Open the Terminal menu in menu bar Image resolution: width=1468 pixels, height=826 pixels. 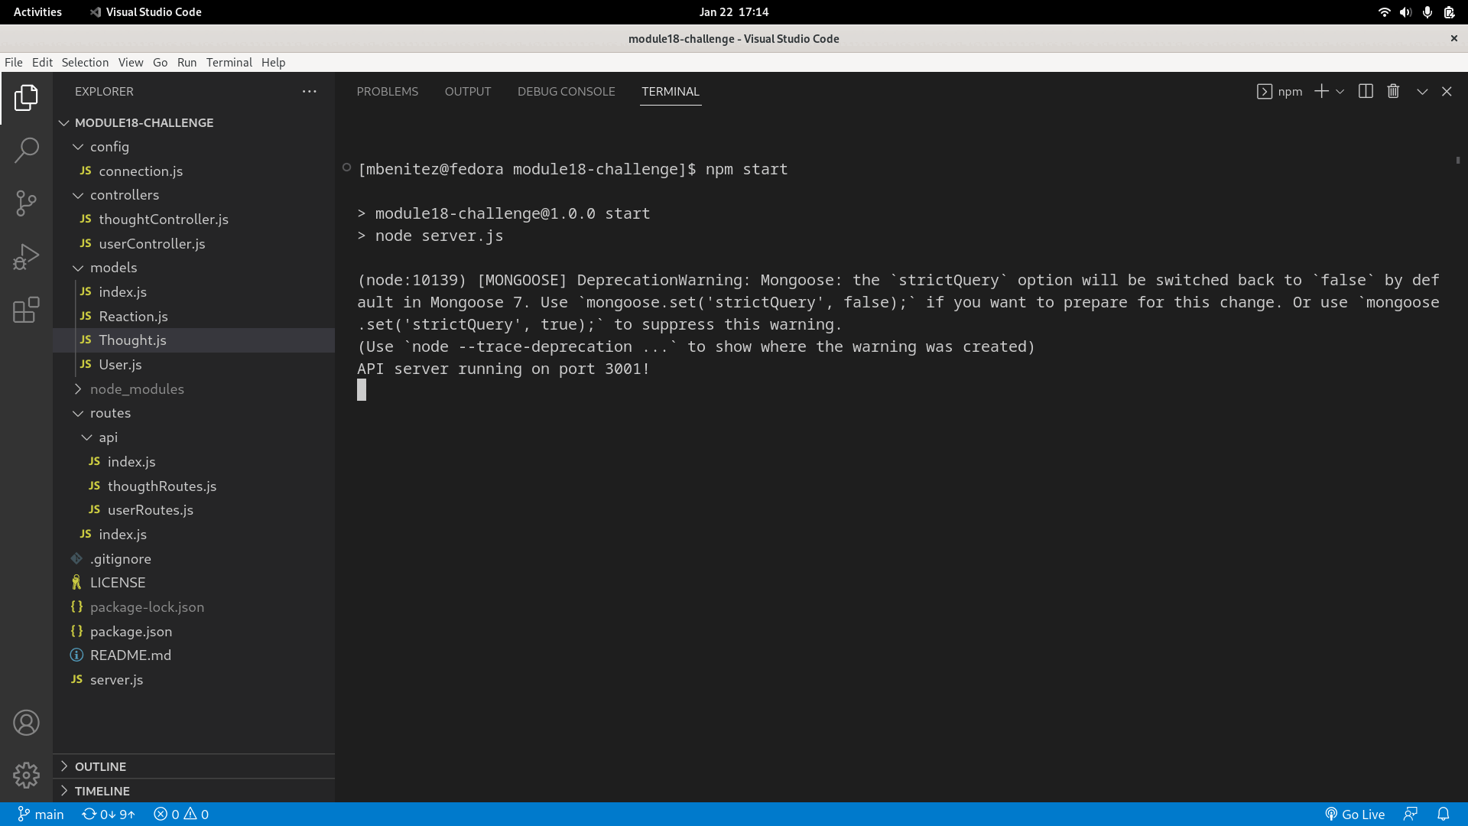(x=229, y=63)
